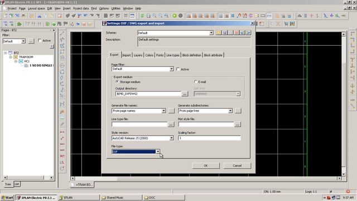Image resolution: width=357 pixels, height=201 pixels.
Task: Open the Project data menu
Action: (81, 8)
